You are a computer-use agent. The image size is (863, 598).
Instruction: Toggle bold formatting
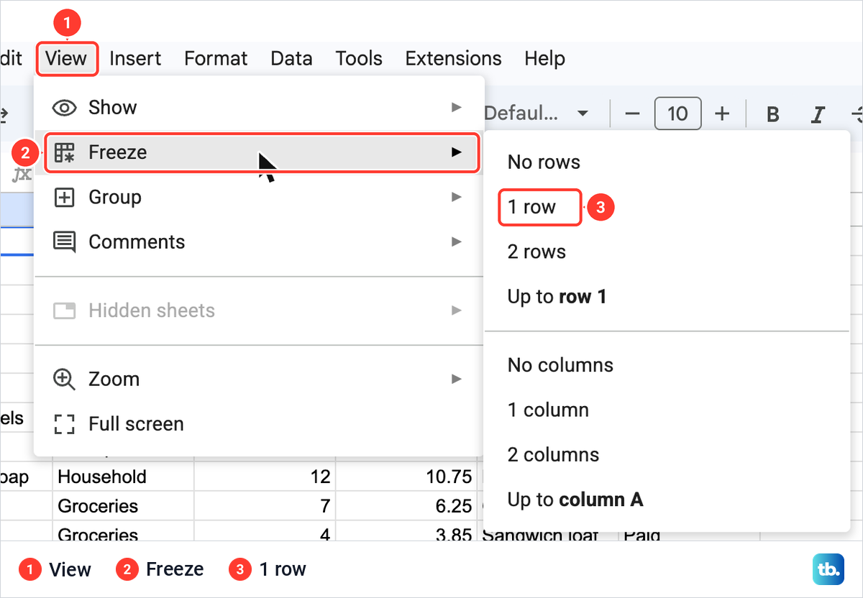point(773,114)
